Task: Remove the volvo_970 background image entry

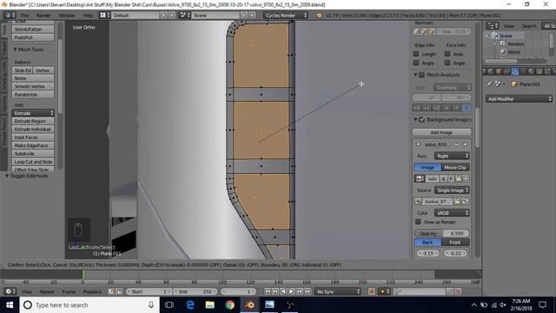Action: point(466,144)
